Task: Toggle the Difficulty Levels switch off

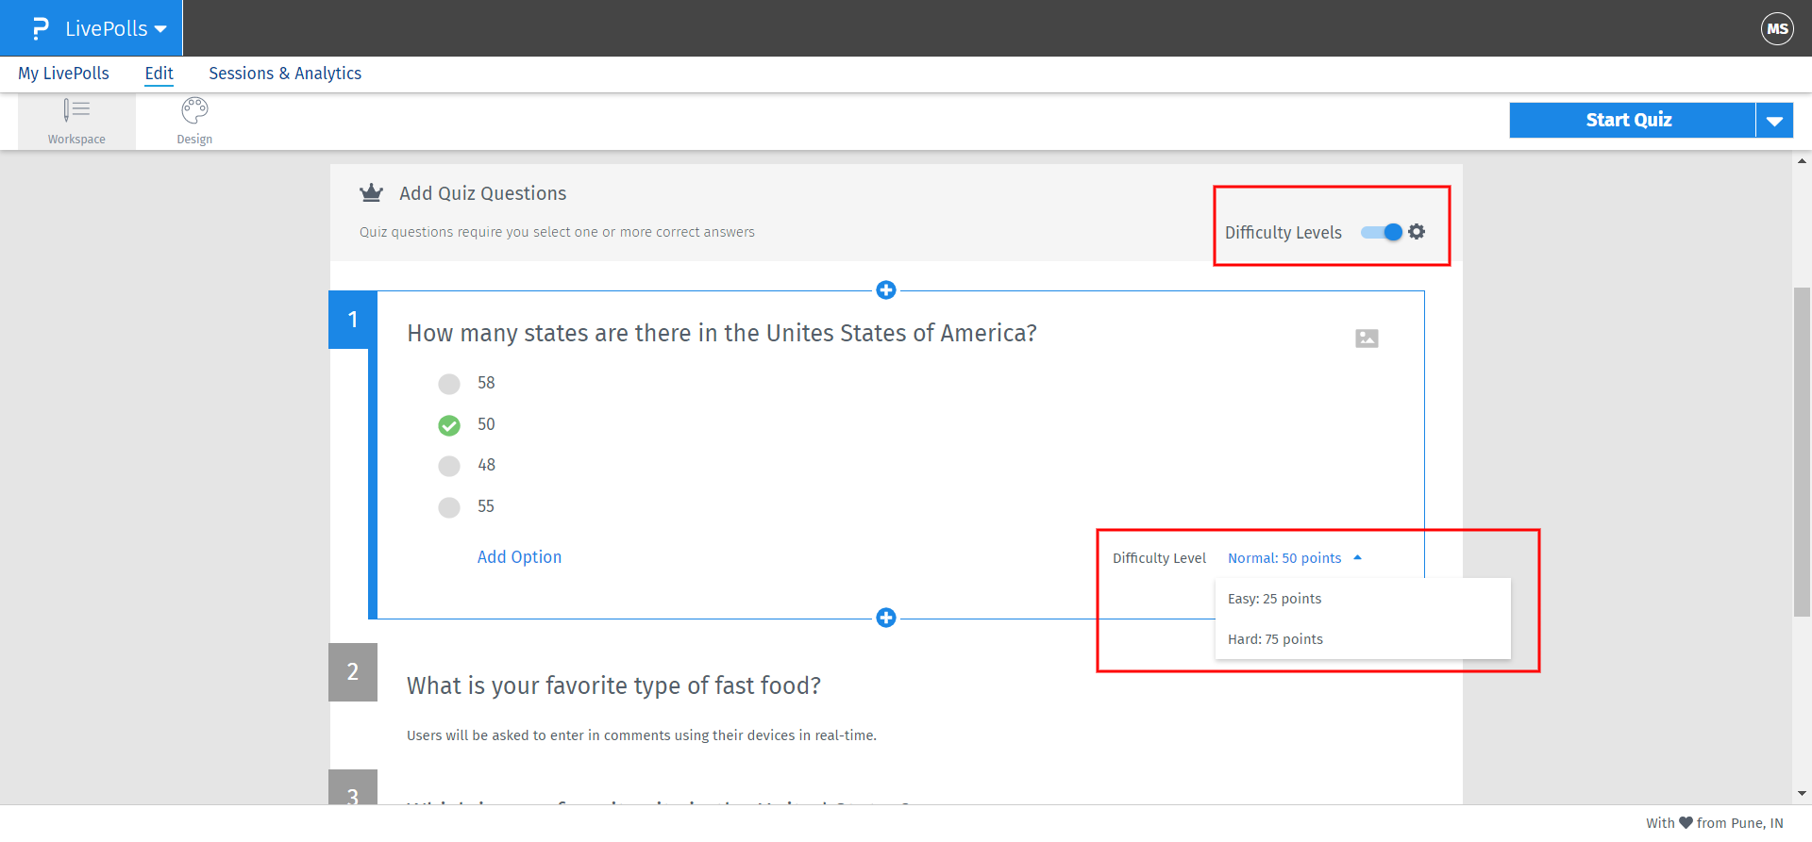Action: pyautogui.click(x=1382, y=232)
